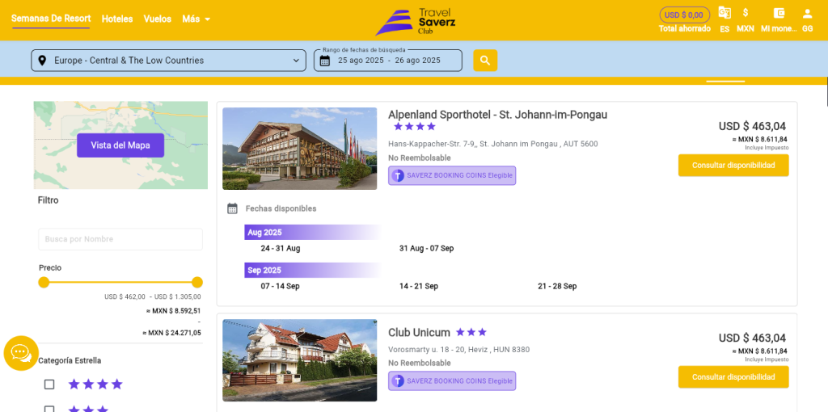Click USD $ 0,00 total saved pill
The width and height of the screenshot is (828, 412).
[x=684, y=15]
